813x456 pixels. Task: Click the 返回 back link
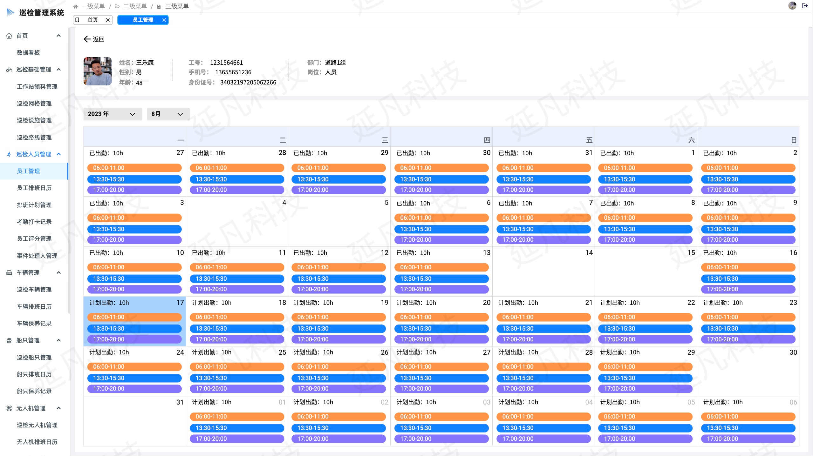click(99, 39)
